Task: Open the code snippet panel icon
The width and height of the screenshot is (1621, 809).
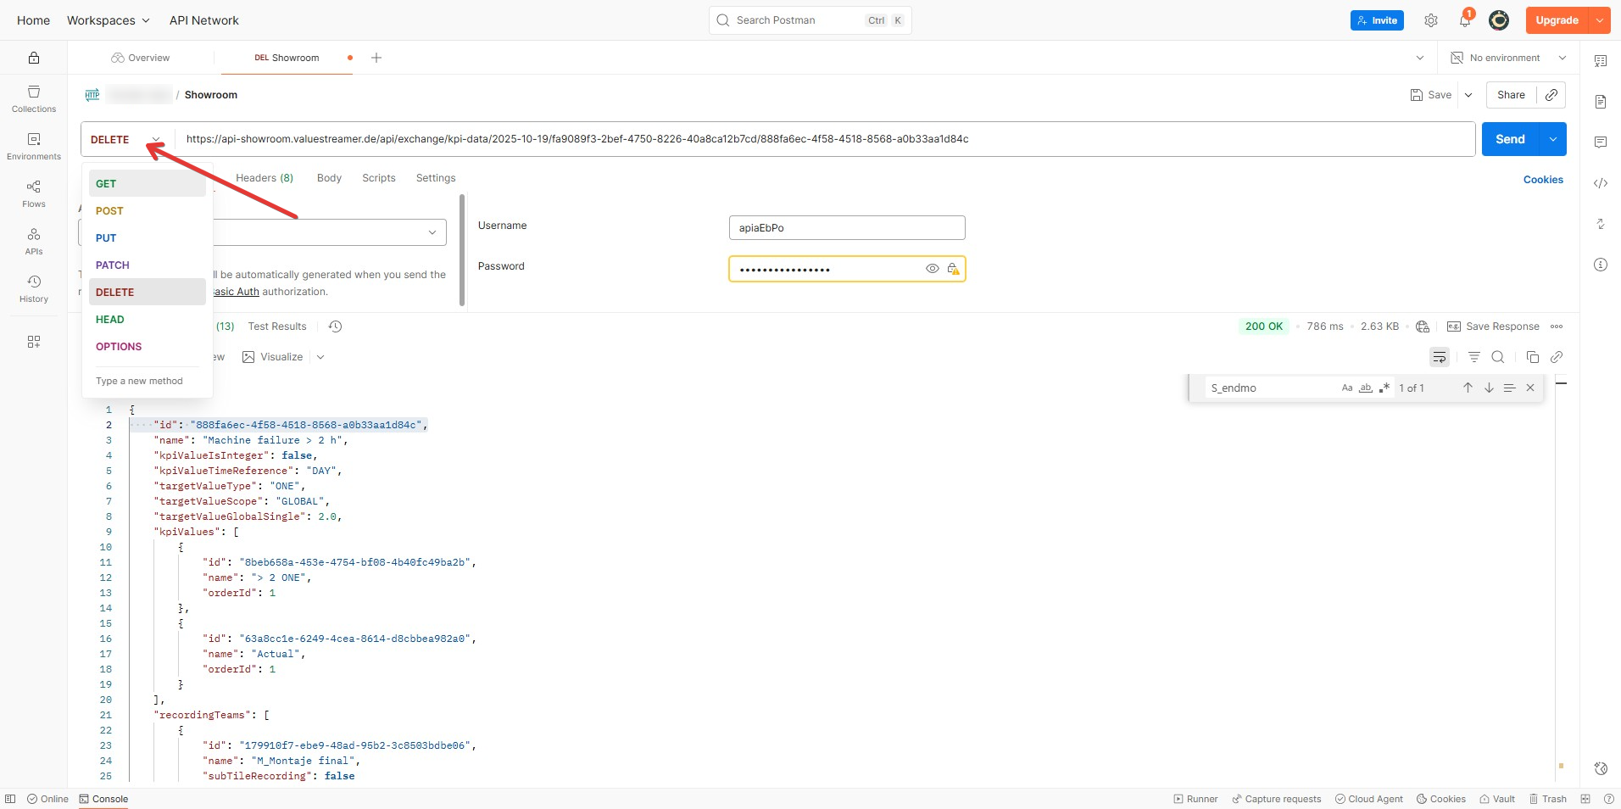Action: coord(1601,183)
